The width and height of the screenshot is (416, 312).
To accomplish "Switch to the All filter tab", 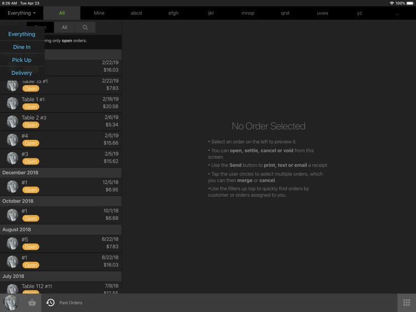I will [x=62, y=13].
